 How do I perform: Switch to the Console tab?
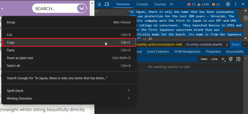click(x=142, y=4)
